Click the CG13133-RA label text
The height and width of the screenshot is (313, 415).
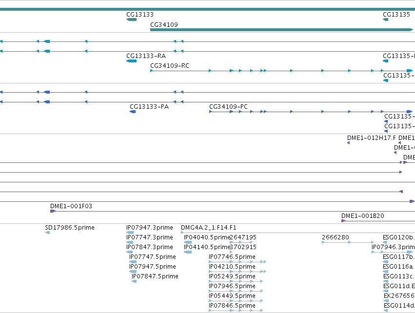pos(146,56)
